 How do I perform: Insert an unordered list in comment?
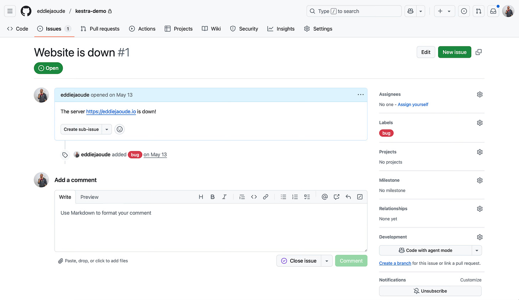pos(283,197)
